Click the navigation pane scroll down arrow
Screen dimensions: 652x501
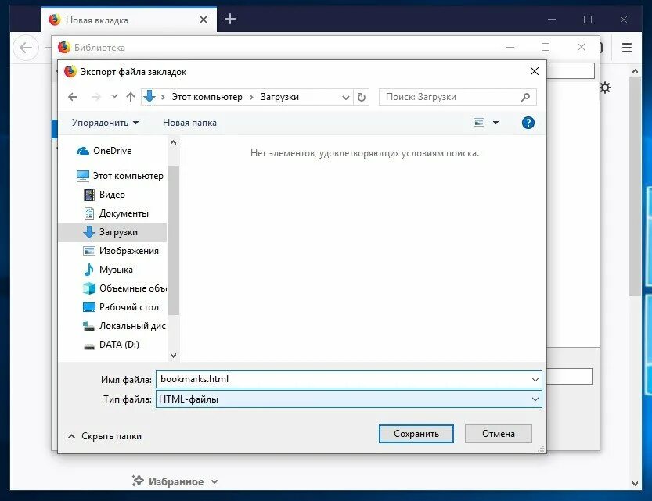pos(174,356)
